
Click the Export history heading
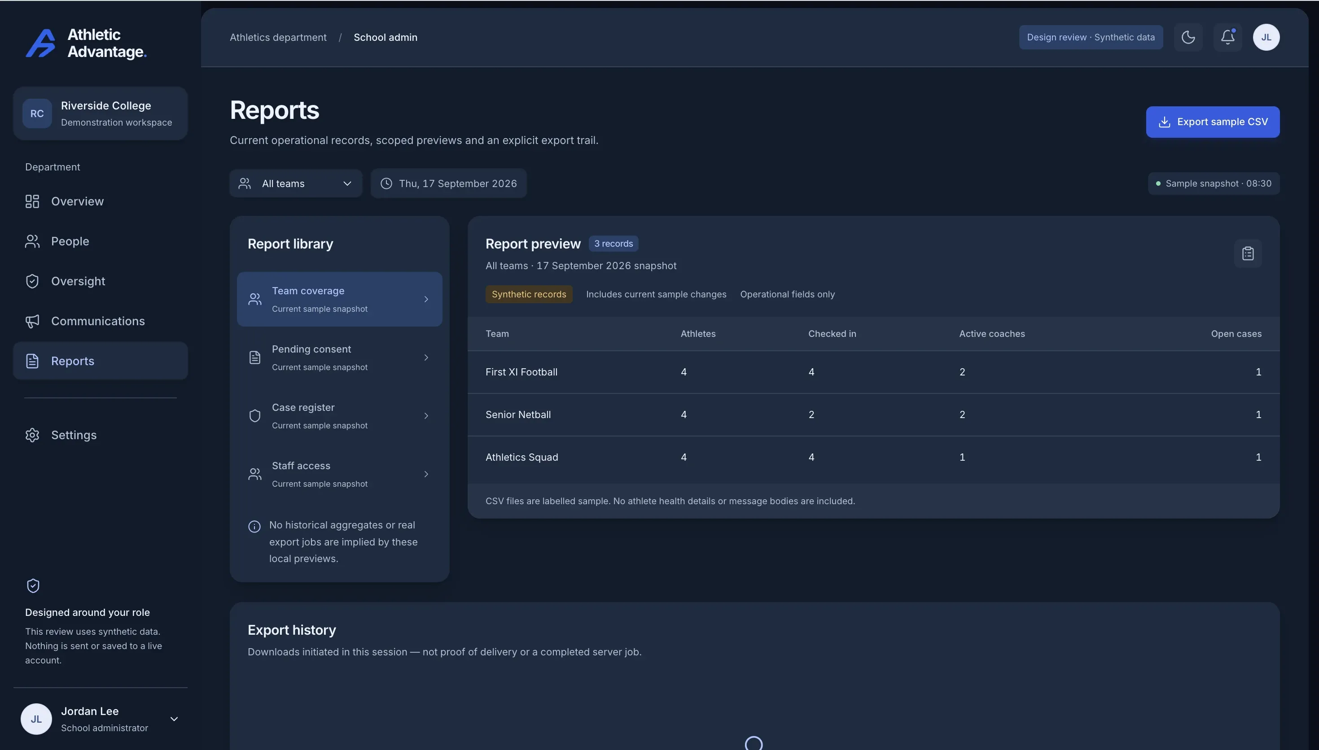coord(292,630)
